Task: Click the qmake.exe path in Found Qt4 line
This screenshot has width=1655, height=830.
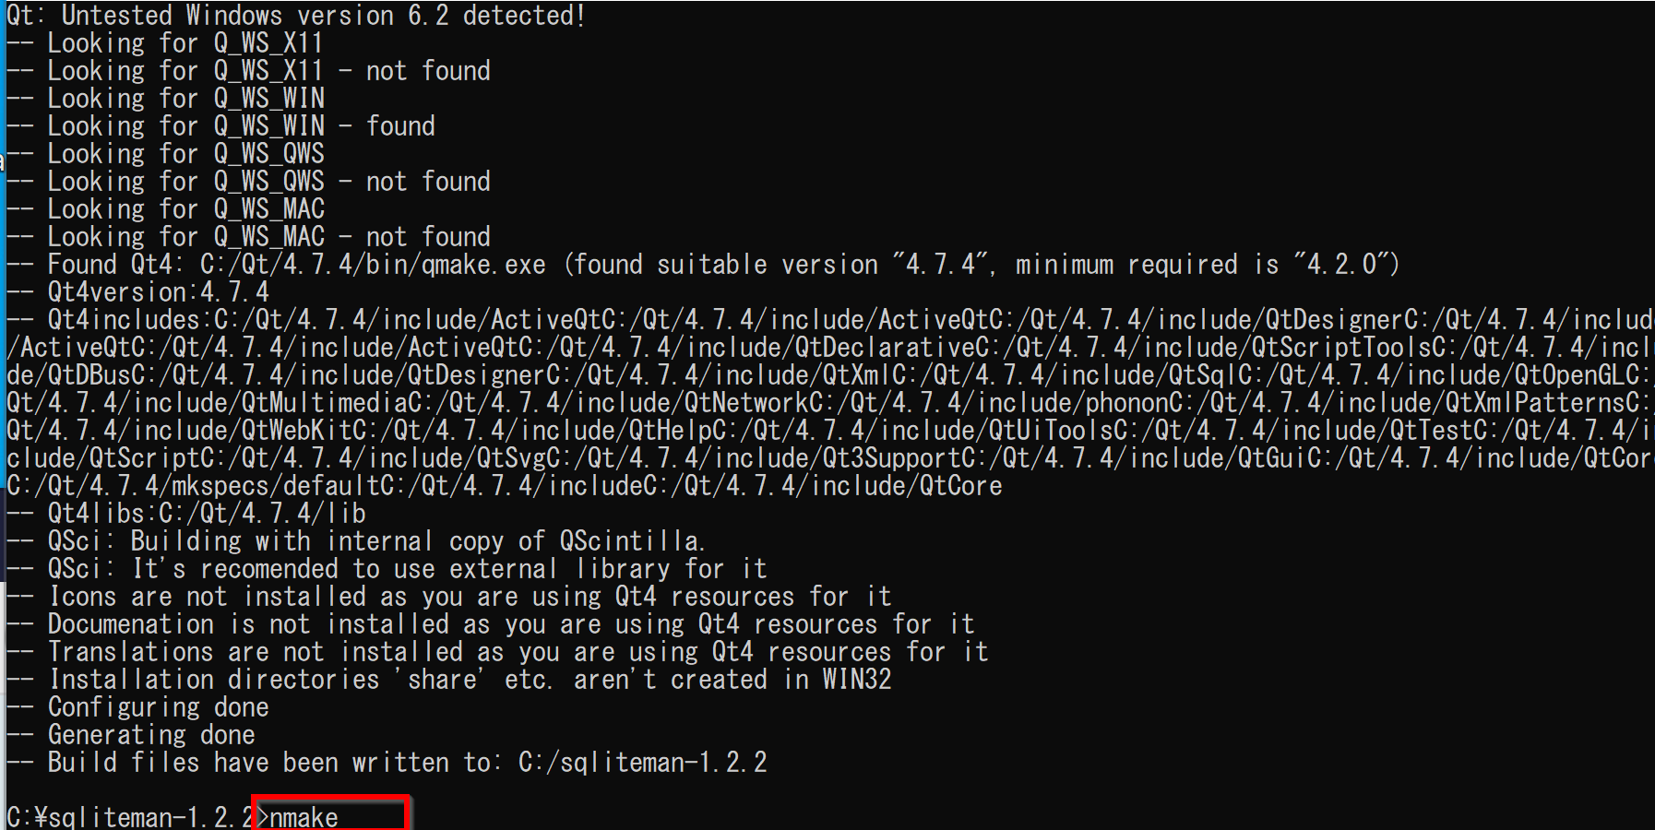Action: 373,265
